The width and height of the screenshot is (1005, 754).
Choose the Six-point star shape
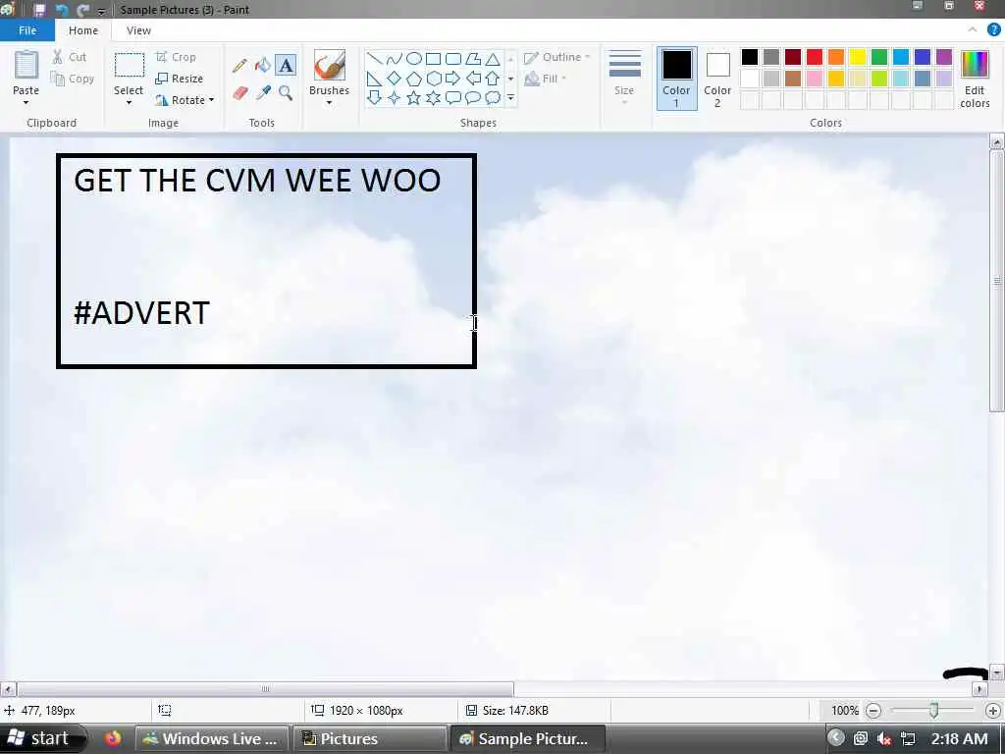[433, 97]
